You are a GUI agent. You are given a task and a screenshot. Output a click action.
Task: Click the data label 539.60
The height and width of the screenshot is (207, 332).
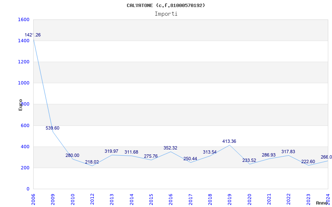tap(53, 128)
